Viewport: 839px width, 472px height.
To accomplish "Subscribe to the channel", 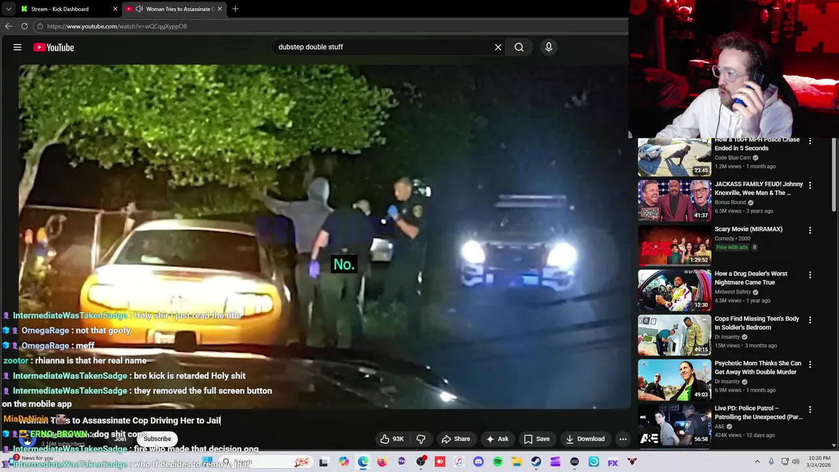I will point(157,439).
